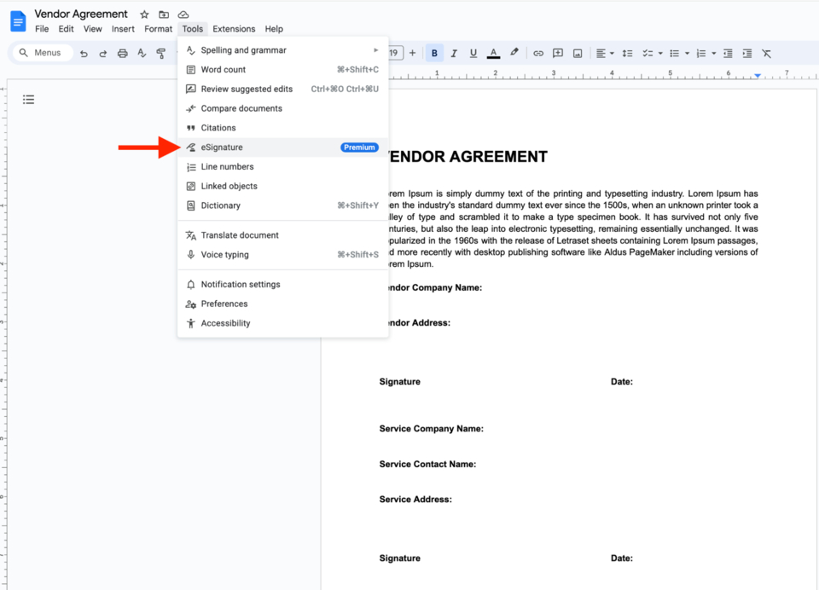The image size is (819, 590).
Task: Click the VENDOR AGREEMENT heading text
Action: tap(468, 157)
